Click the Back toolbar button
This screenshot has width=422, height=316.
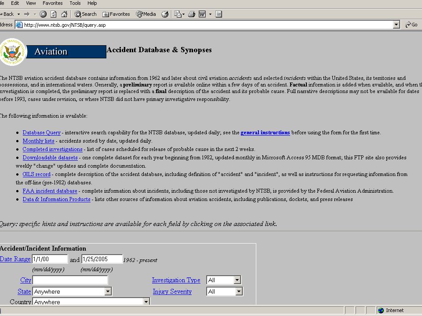point(7,14)
